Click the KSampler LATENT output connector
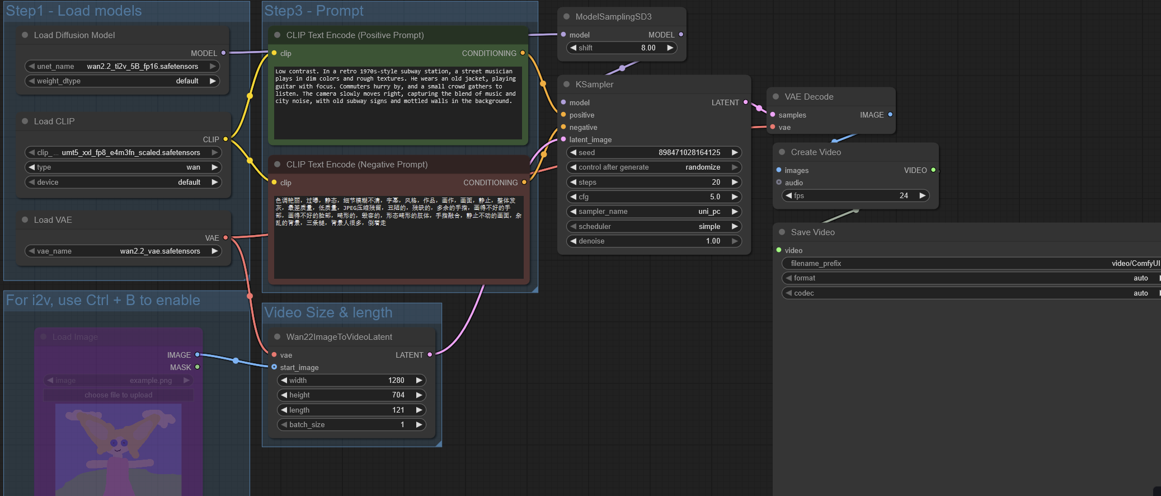 coord(745,102)
